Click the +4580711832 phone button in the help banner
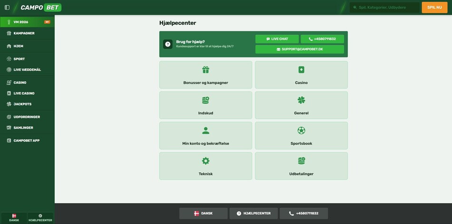This screenshot has width=452, height=224. [322, 39]
